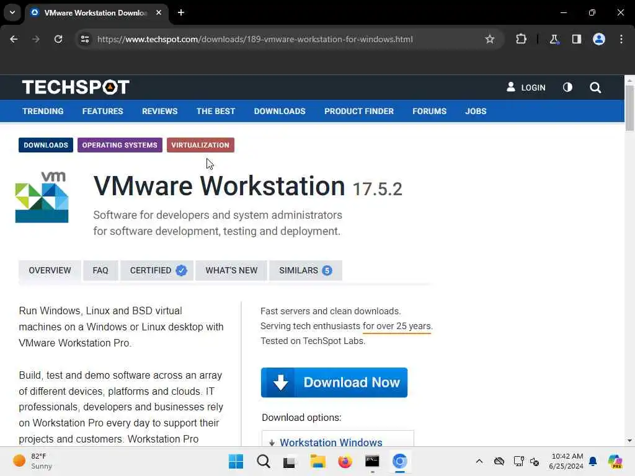Image resolution: width=635 pixels, height=476 pixels.
Task: Click the version number 17.5.2 text
Action: [377, 190]
